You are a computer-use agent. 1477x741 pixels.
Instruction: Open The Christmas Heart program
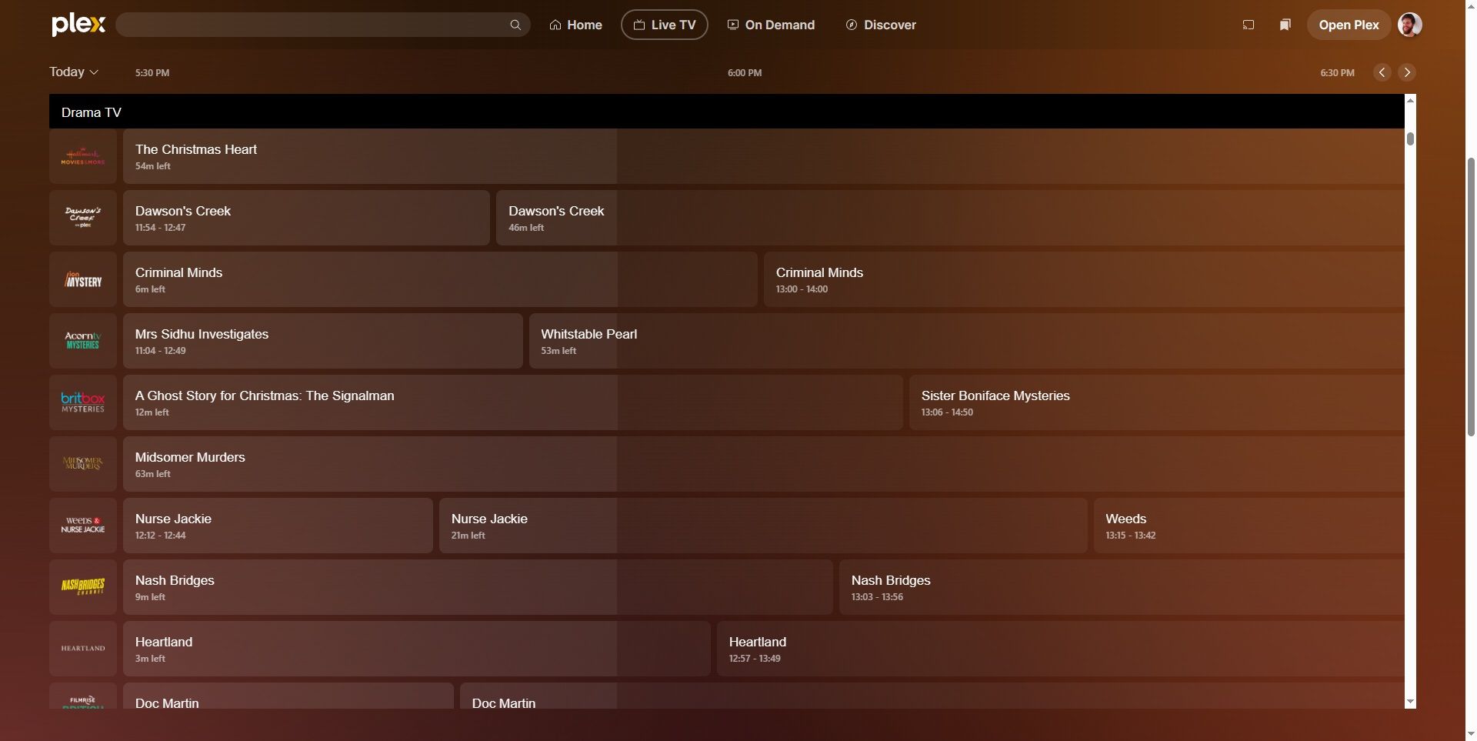click(764, 156)
